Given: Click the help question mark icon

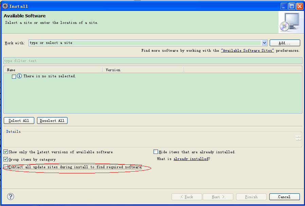Looking at the screenshot, I should pyautogui.click(x=11, y=196).
